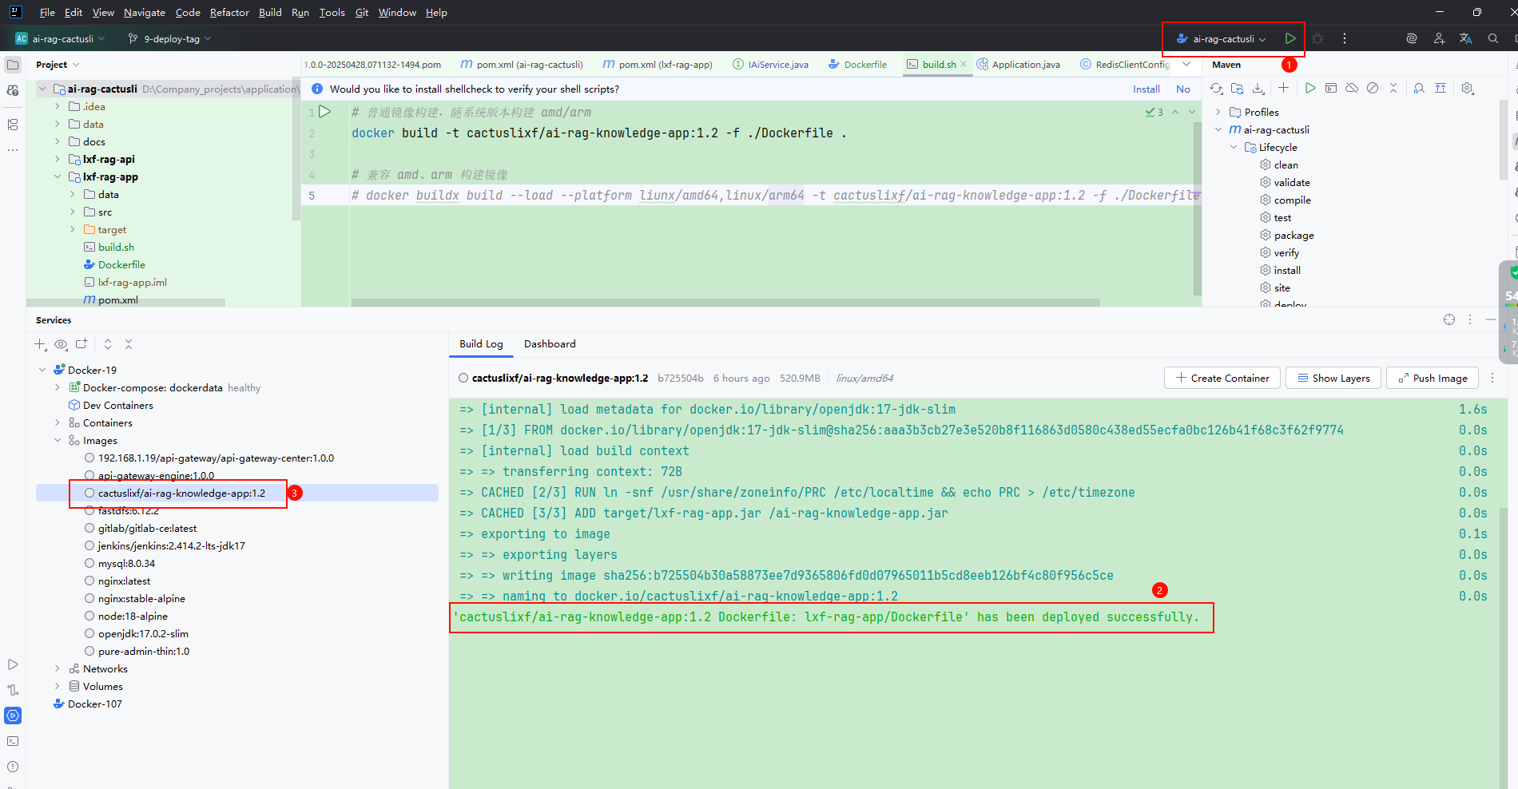
Task: Click the Project panel horizontal scrollbar
Action: click(x=126, y=303)
